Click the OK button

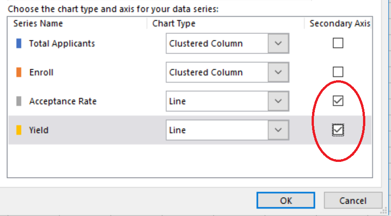(286, 200)
